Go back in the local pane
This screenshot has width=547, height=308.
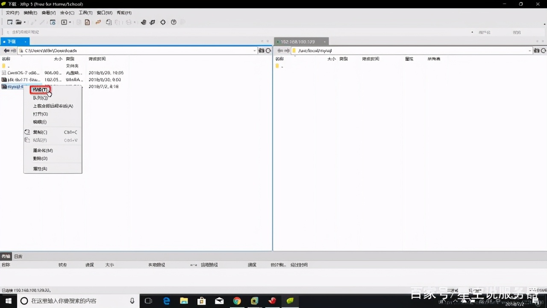pos(6,50)
